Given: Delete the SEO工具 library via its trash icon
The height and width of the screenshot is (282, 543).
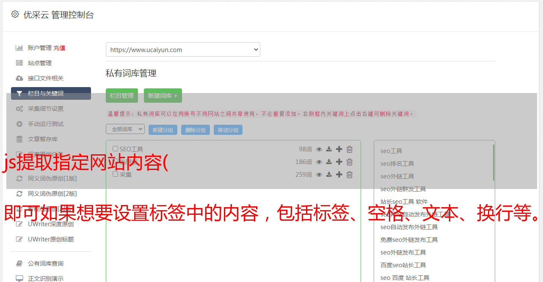Looking at the screenshot, I should coord(350,149).
